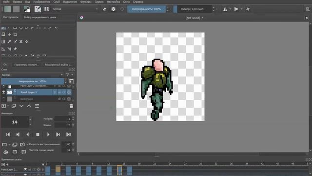Click the Конец end frame field
The width and height of the screenshot is (312, 176).
coord(63,125)
